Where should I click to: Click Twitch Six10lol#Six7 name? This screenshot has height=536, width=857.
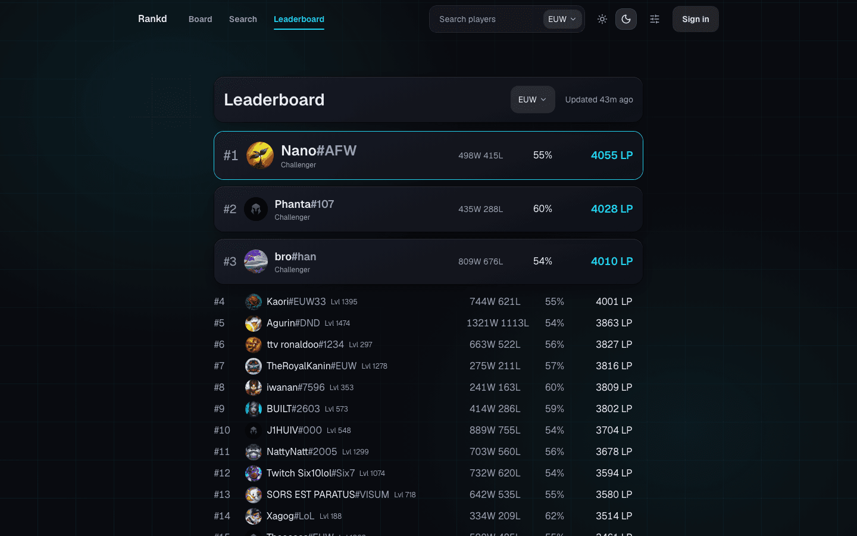click(311, 473)
